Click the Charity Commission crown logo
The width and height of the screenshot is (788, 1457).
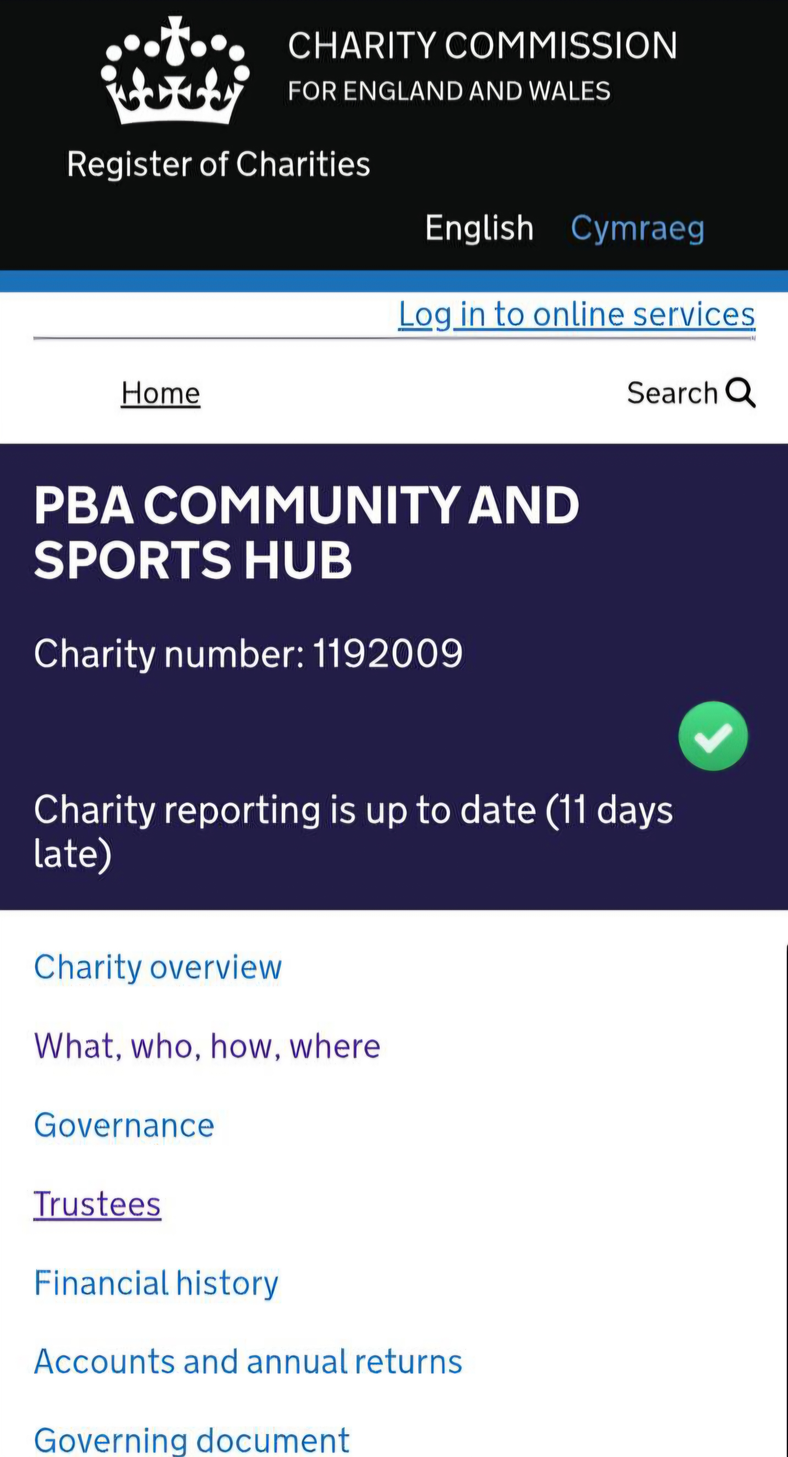coord(175,71)
